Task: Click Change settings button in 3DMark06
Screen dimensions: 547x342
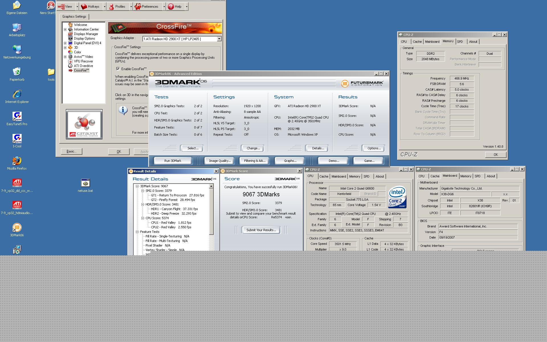Action: 253,148
